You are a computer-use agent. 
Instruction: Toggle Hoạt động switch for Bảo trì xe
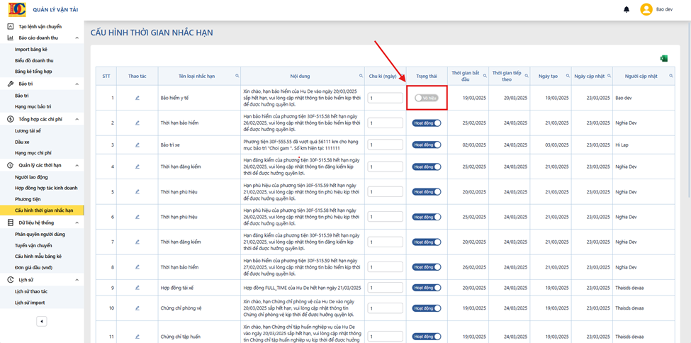click(x=427, y=145)
